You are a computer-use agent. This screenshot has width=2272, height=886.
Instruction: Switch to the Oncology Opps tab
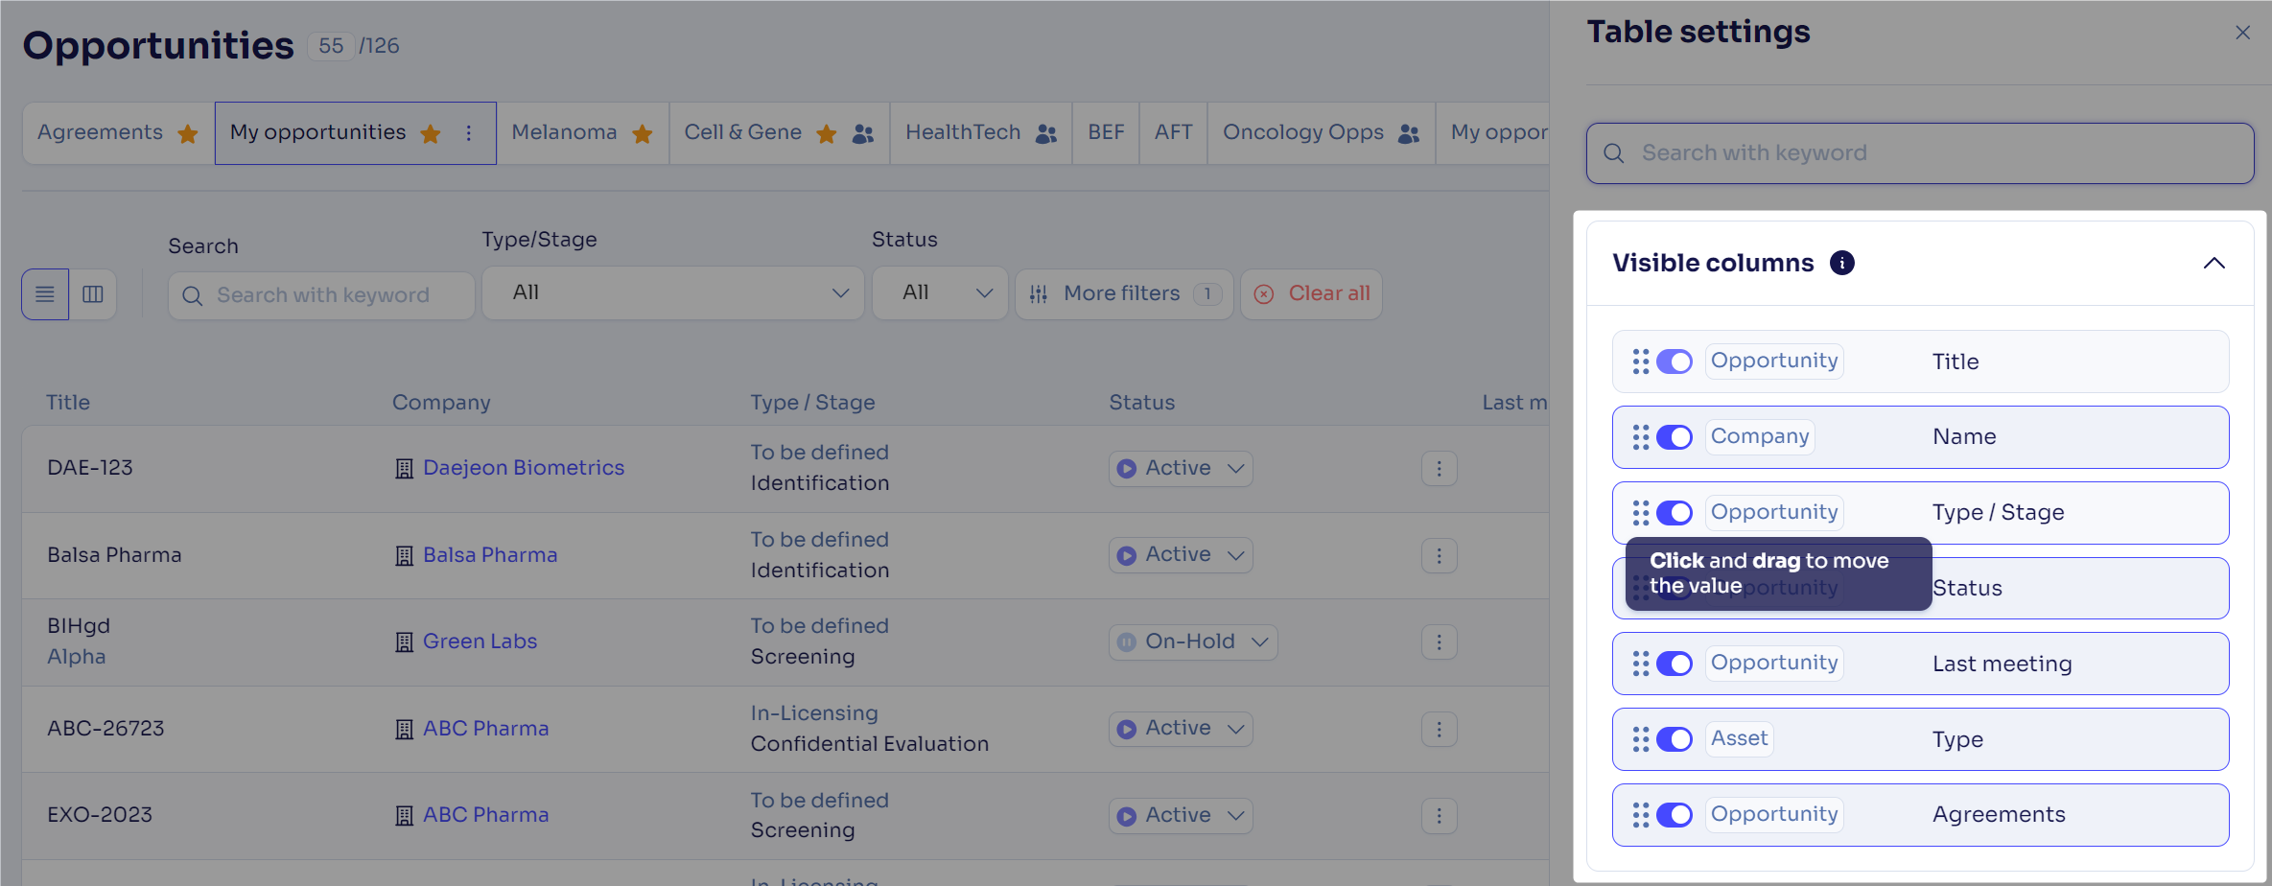click(x=1321, y=133)
